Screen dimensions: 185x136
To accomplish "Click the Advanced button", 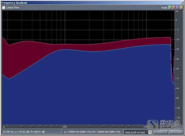I will (176, 132).
